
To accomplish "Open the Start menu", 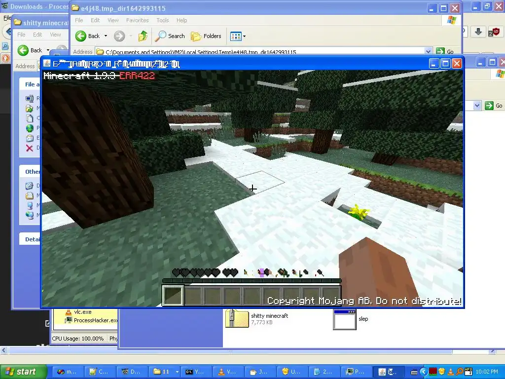I will 23,372.
